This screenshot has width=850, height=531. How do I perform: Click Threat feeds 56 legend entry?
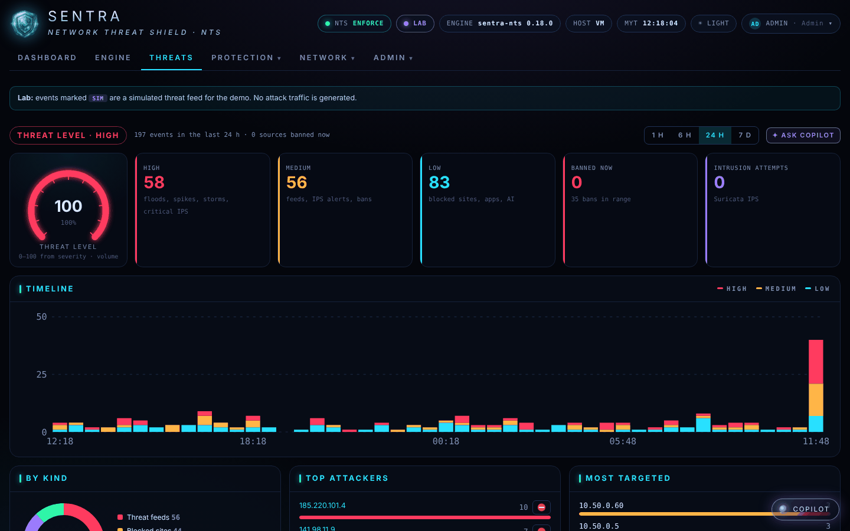pos(149,517)
